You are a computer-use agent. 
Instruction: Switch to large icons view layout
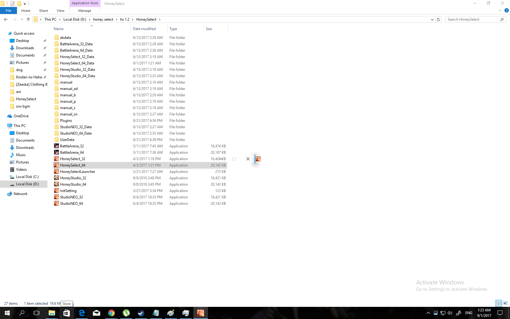coord(505,303)
